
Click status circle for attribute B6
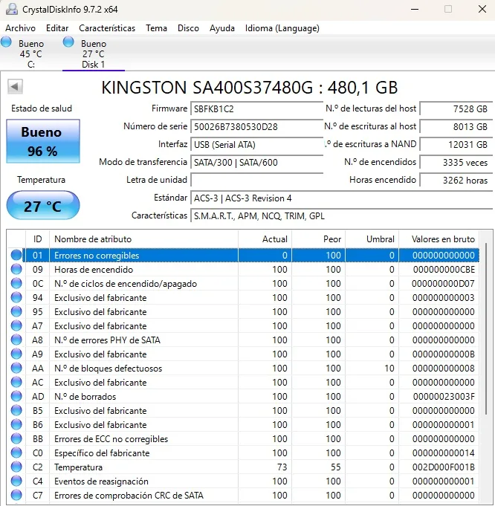tap(16, 425)
